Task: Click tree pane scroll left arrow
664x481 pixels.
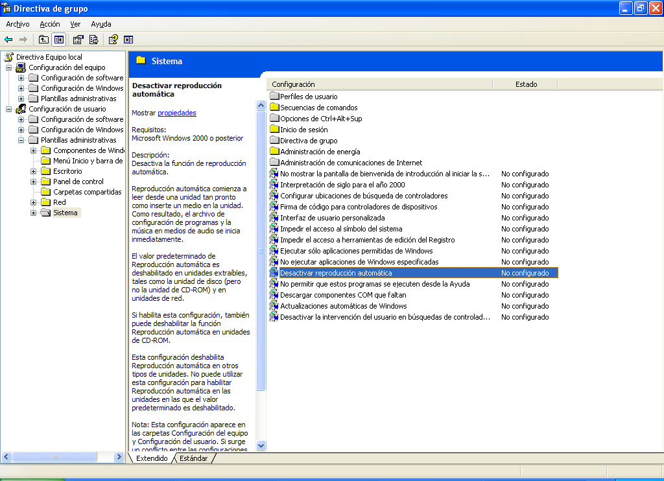Action: (x=6, y=457)
